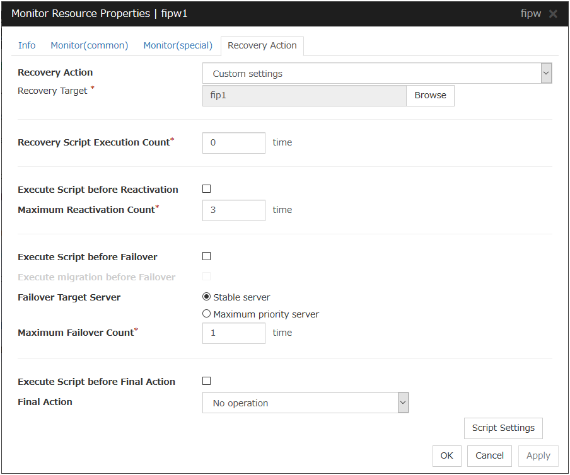Screen dimensions: 570x475
Task: Close the Monitor Resource Properties dialog
Action: tap(553, 14)
